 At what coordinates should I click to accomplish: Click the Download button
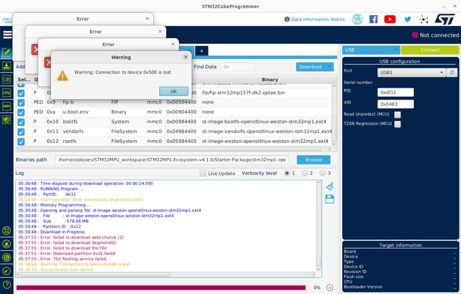click(310, 67)
